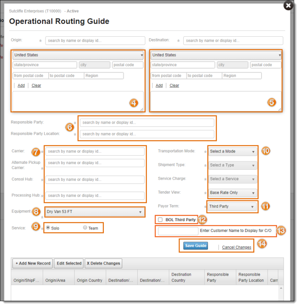299x306 pixels.
Task: Focus the Carrier search field
Action: point(95,151)
